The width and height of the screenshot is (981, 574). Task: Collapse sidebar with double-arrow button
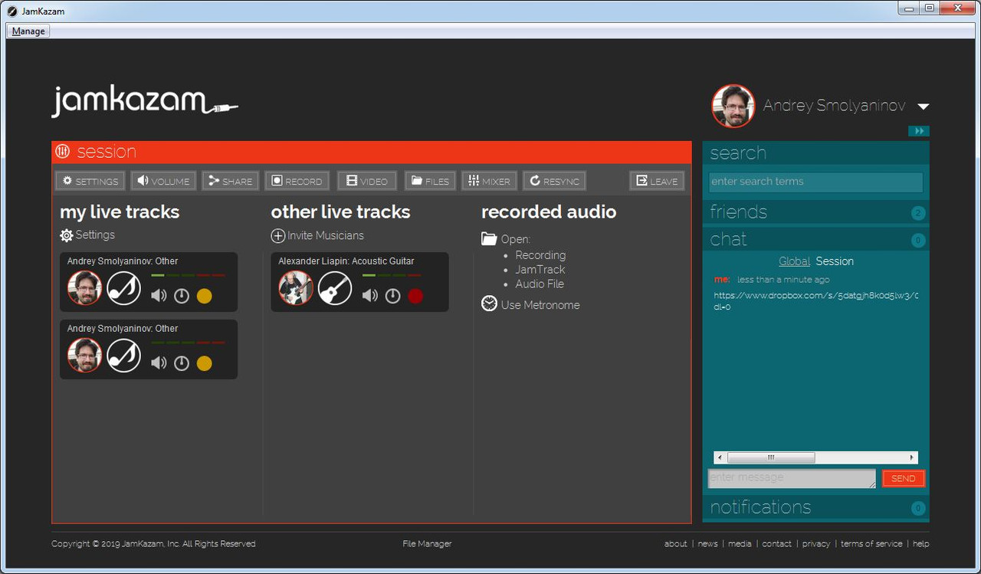[919, 131]
